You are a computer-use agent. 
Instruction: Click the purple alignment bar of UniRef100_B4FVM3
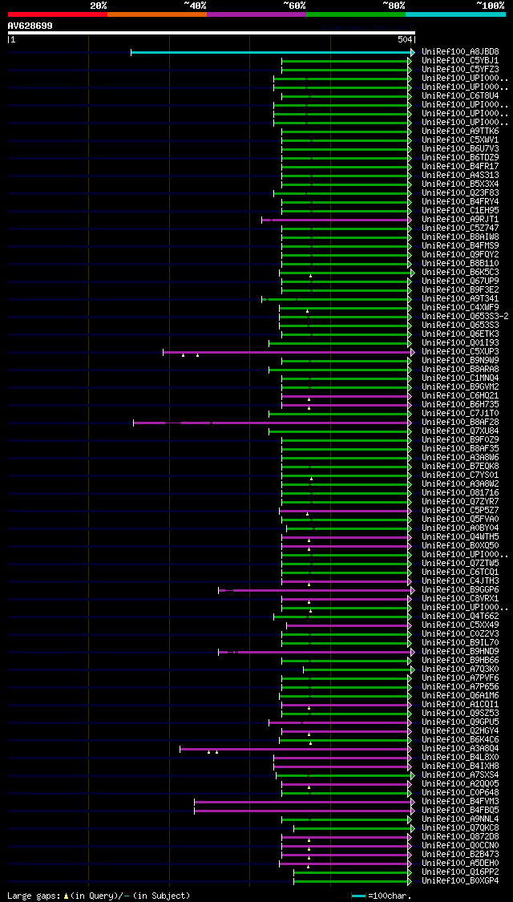(x=304, y=802)
